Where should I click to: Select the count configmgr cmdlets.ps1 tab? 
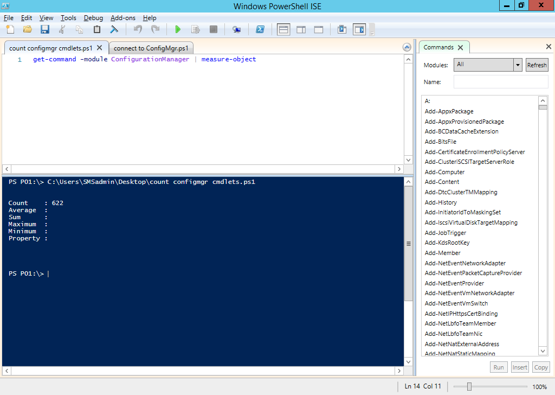coord(50,48)
